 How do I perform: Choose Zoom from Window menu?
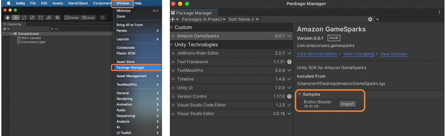[138, 16]
